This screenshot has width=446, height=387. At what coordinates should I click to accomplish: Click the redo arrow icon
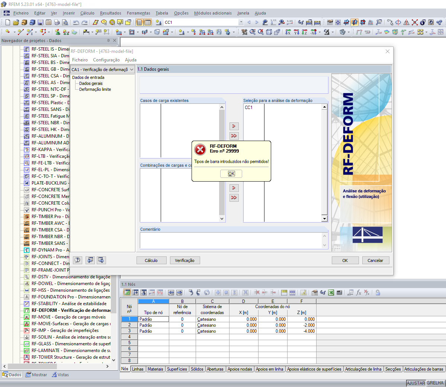click(84, 22)
